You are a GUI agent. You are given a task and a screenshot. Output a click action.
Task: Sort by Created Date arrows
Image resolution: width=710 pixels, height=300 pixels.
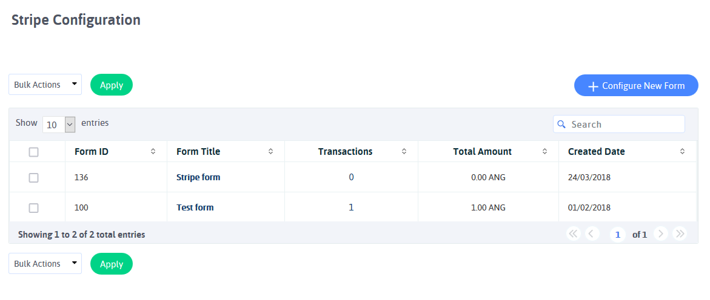point(682,152)
